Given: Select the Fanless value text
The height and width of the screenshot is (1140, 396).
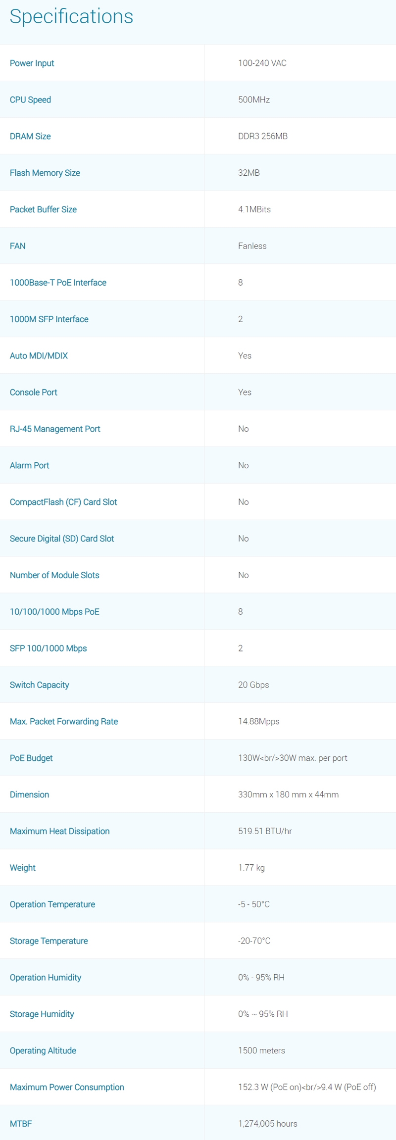Looking at the screenshot, I should click(x=252, y=247).
